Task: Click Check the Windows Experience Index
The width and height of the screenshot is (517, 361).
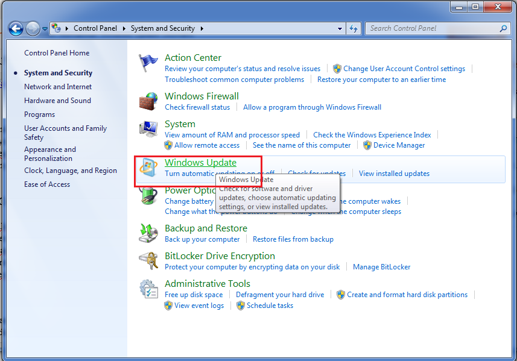Action: click(372, 135)
